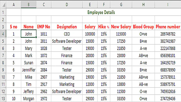The width and height of the screenshot is (181, 102).
Task: Click the 'New Salary' header cell
Action: (x=121, y=27)
